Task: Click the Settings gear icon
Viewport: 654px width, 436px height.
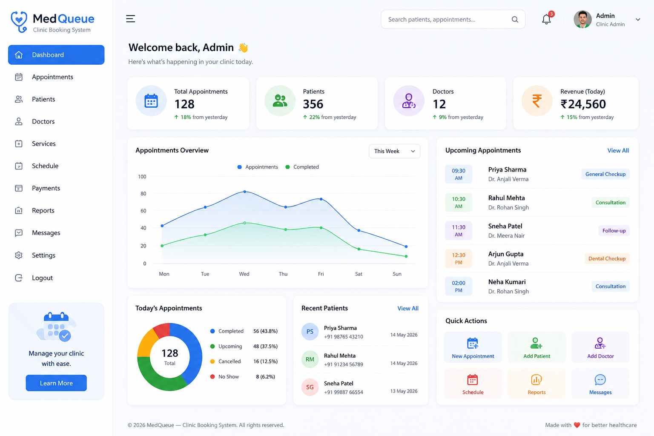Action: [x=19, y=255]
